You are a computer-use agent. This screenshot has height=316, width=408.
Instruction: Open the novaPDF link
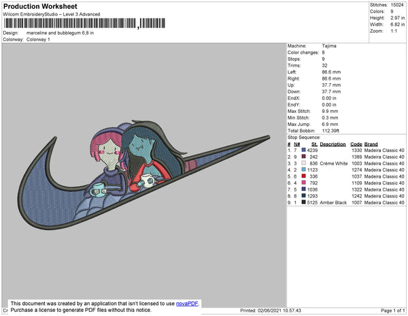click(187, 304)
